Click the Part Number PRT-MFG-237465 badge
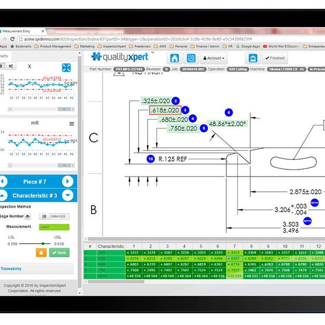325x325 pixels. [x=129, y=69]
